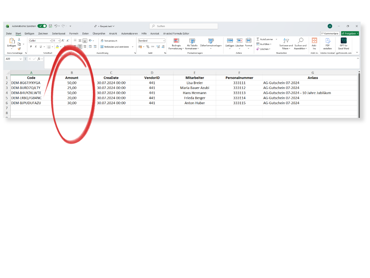This screenshot has width=370, height=278.
Task: Open Als Tabelle formatieren
Action: point(192,41)
